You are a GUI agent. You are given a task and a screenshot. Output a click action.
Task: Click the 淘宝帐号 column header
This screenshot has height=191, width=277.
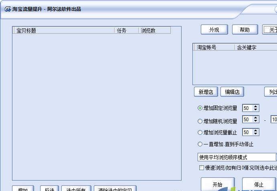(214, 47)
